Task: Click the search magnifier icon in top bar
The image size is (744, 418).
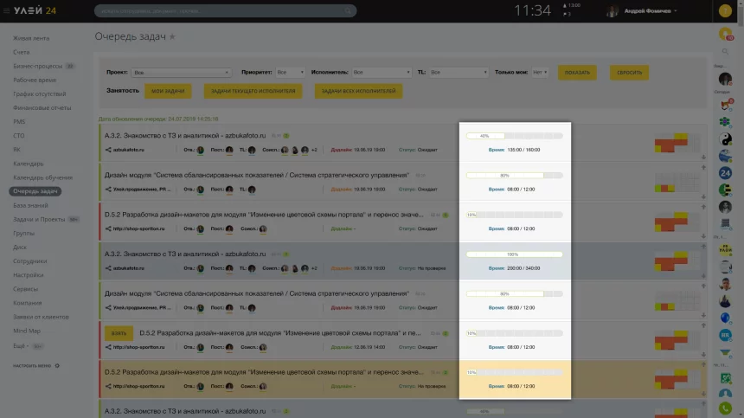Action: (349, 11)
